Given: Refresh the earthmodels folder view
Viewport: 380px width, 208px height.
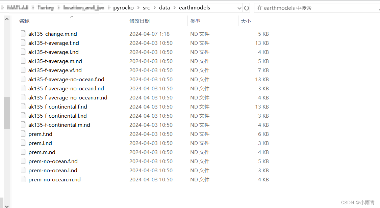Looking at the screenshot, I should point(247,8).
